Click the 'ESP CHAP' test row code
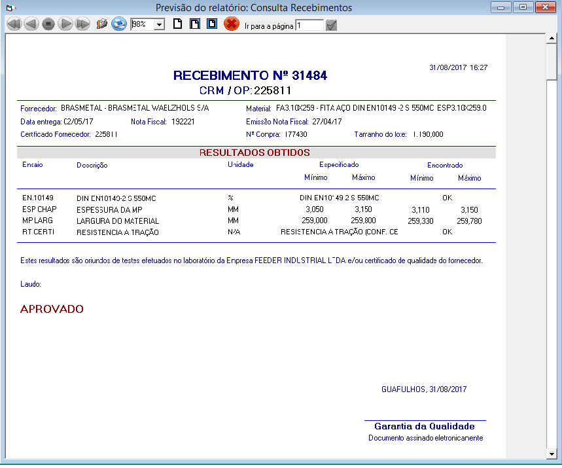 click(x=39, y=209)
